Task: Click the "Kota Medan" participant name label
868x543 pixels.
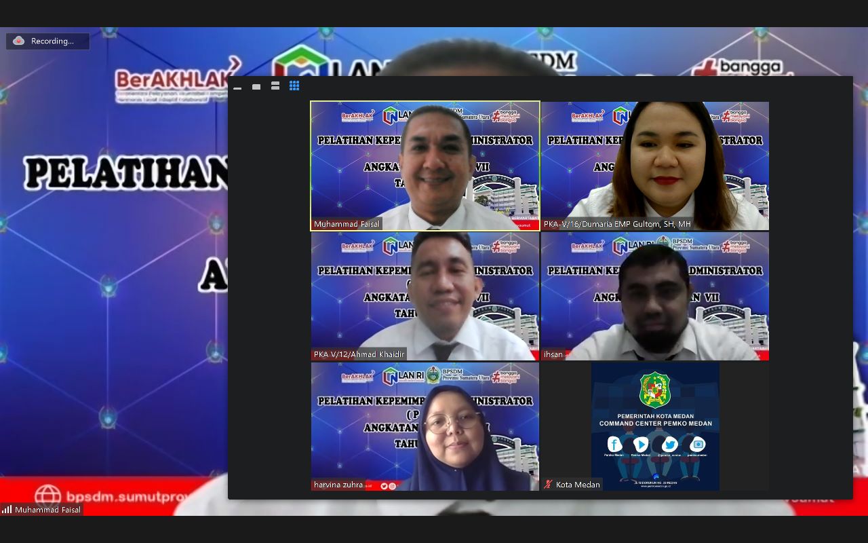Action: tap(578, 485)
